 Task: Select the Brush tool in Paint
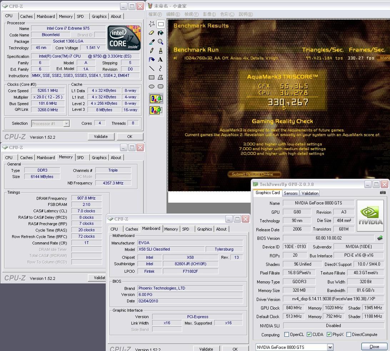(161, 51)
